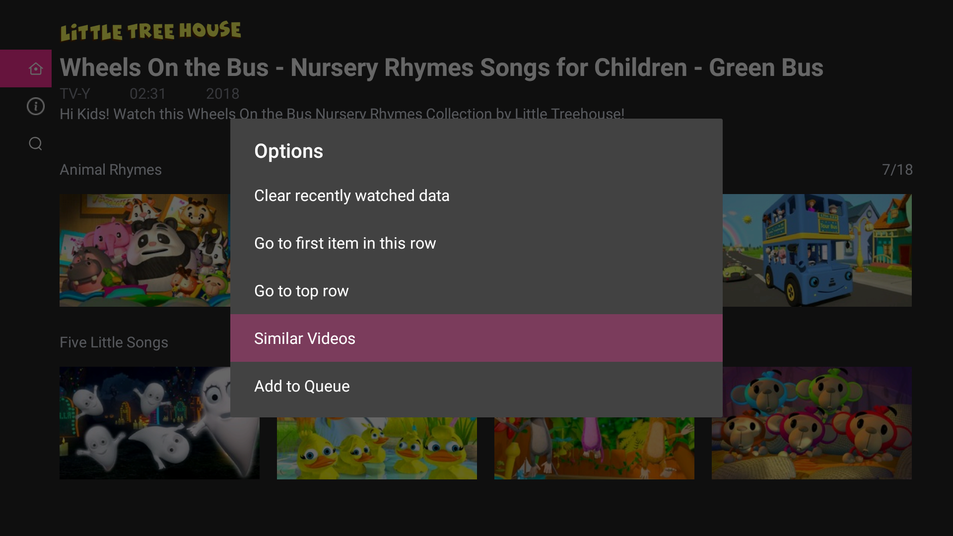Click the Home icon in sidebar

click(x=35, y=68)
